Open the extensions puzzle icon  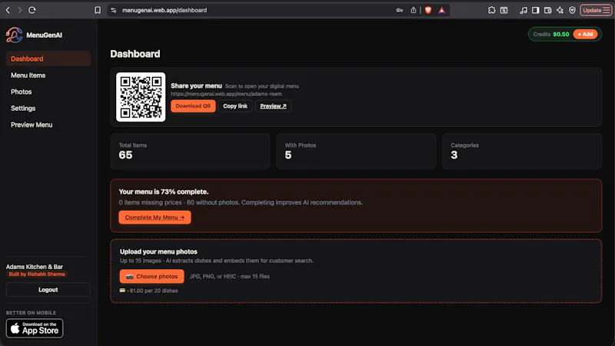tap(491, 10)
